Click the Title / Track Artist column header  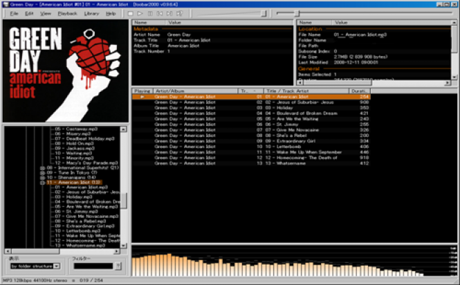[306, 91]
